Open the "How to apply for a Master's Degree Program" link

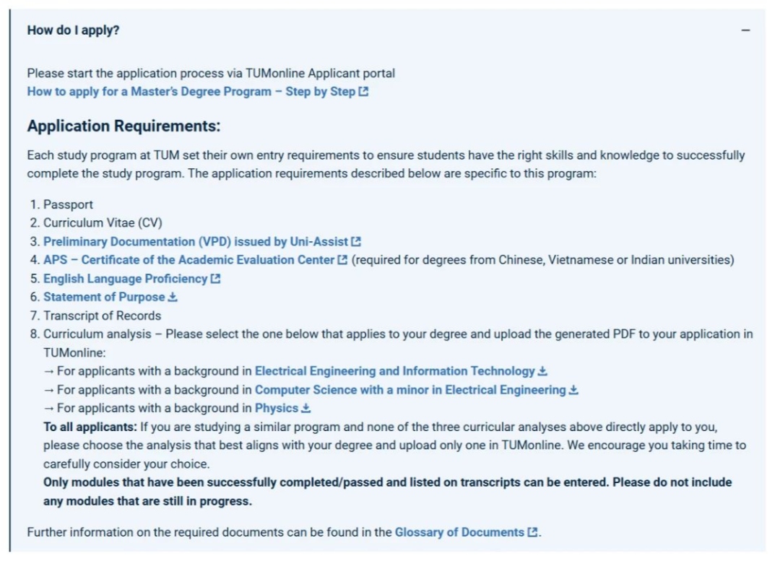[191, 92]
